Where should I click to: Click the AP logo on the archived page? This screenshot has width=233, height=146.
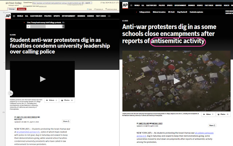[x=8, y=16]
